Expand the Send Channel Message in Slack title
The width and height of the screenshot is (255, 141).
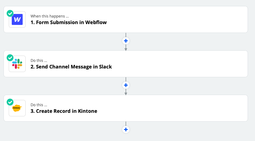coord(74,67)
